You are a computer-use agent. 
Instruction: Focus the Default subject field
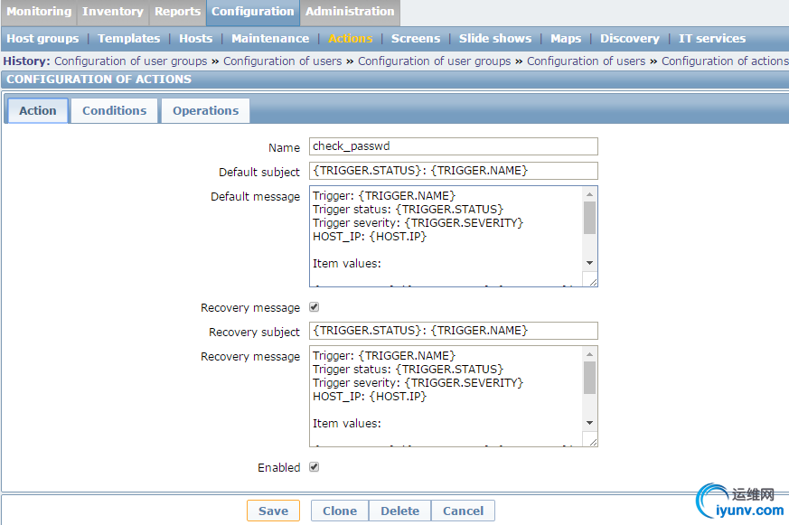coord(454,171)
